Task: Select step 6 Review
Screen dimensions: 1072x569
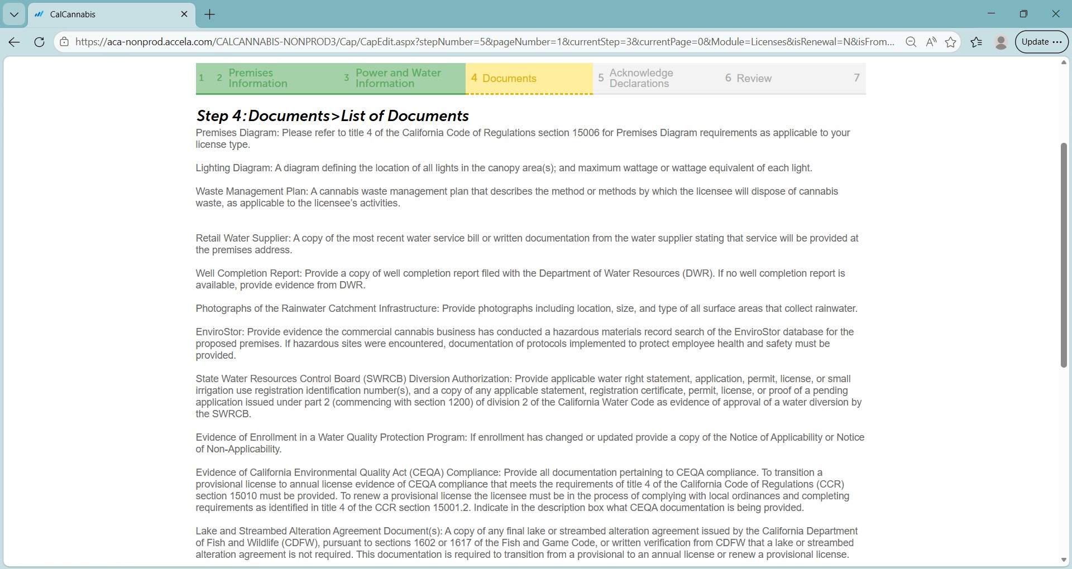Action: coord(783,78)
